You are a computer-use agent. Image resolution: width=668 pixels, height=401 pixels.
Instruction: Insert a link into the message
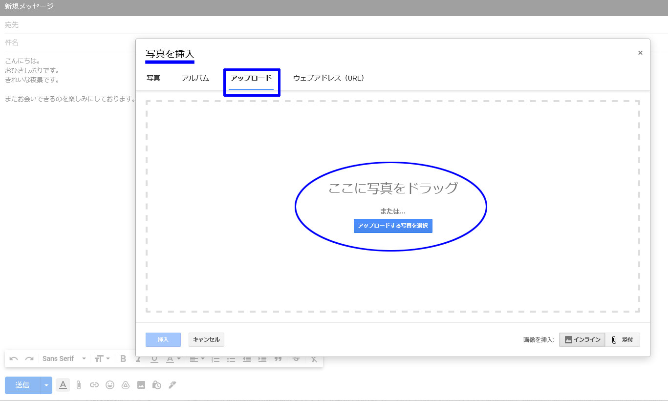(x=94, y=385)
